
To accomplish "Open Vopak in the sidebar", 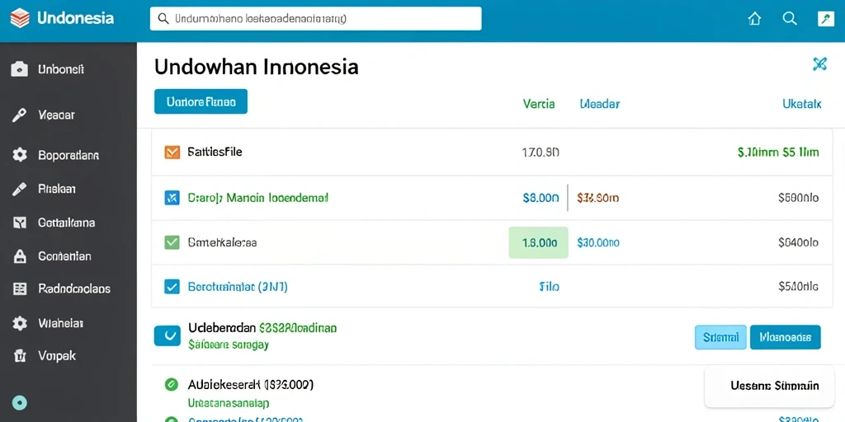I will point(57,356).
